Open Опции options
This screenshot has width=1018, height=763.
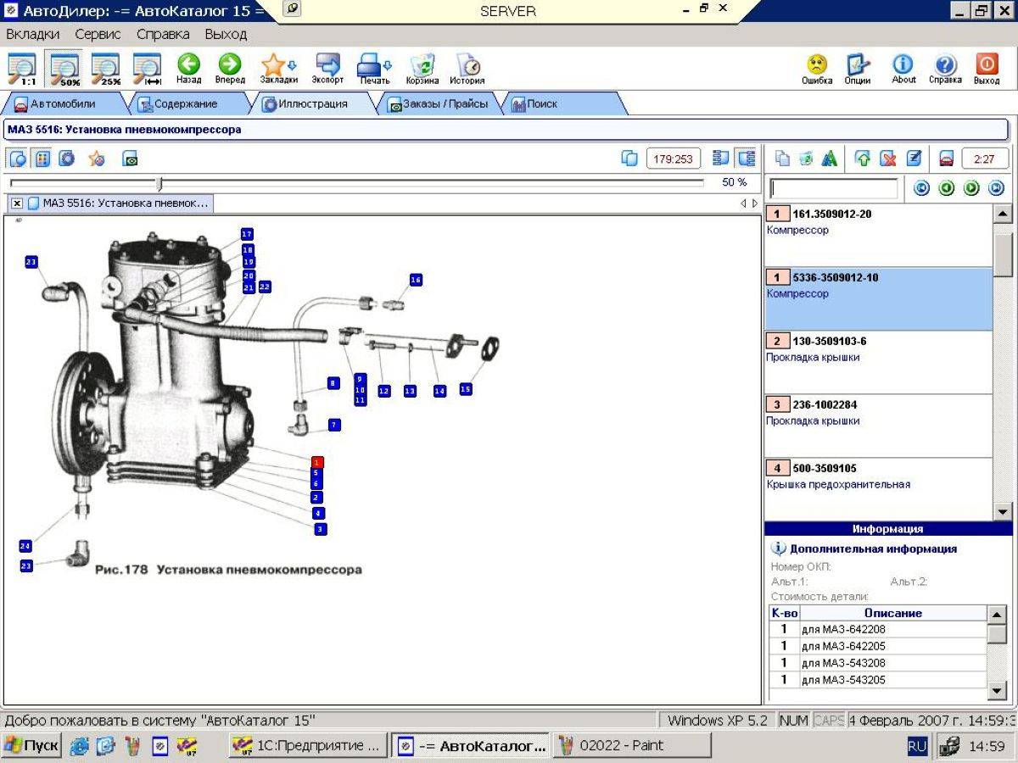(x=858, y=69)
